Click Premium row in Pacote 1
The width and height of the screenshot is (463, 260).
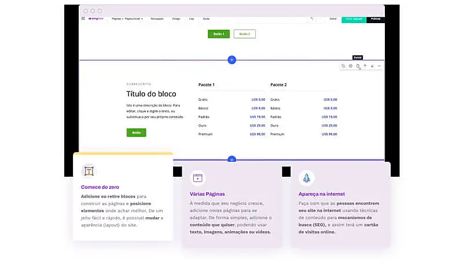coord(232,134)
